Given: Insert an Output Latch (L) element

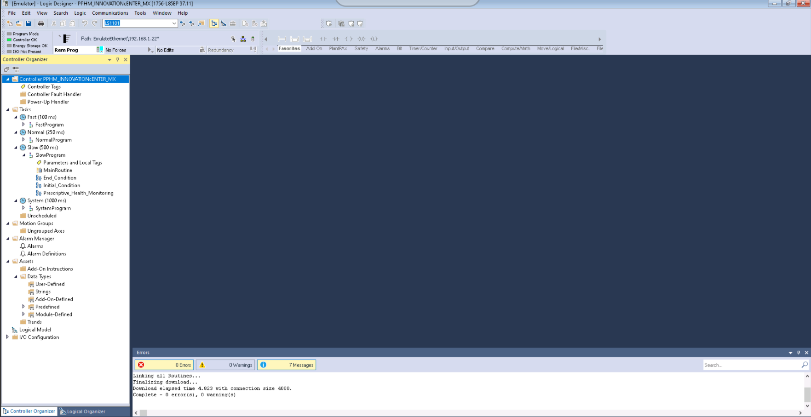Looking at the screenshot, I should (x=374, y=39).
